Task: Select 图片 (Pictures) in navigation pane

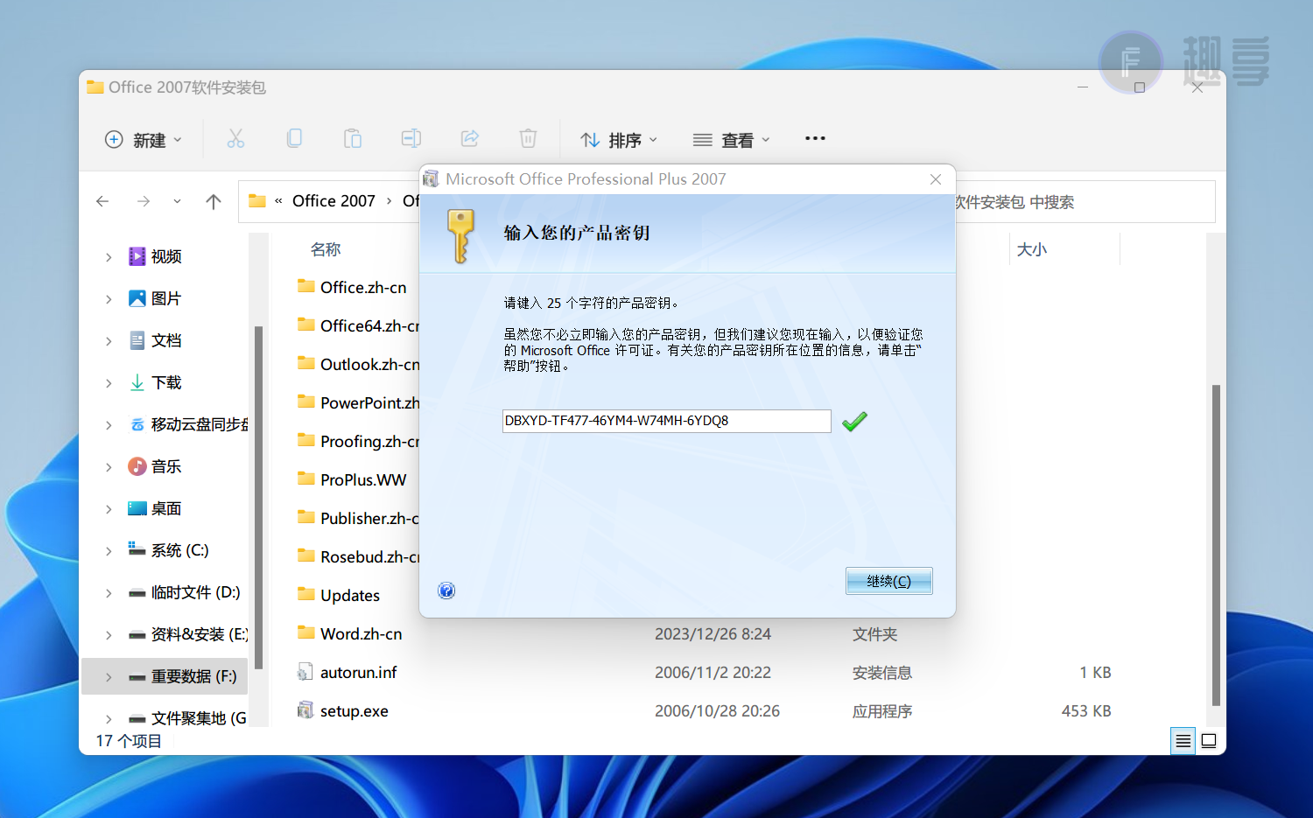Action: (x=166, y=298)
